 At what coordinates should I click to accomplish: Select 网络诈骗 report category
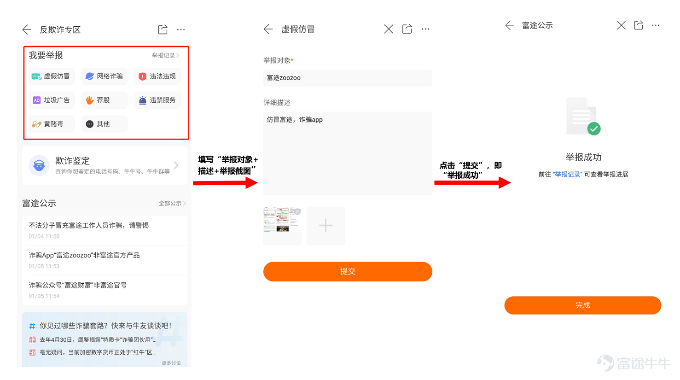(105, 76)
